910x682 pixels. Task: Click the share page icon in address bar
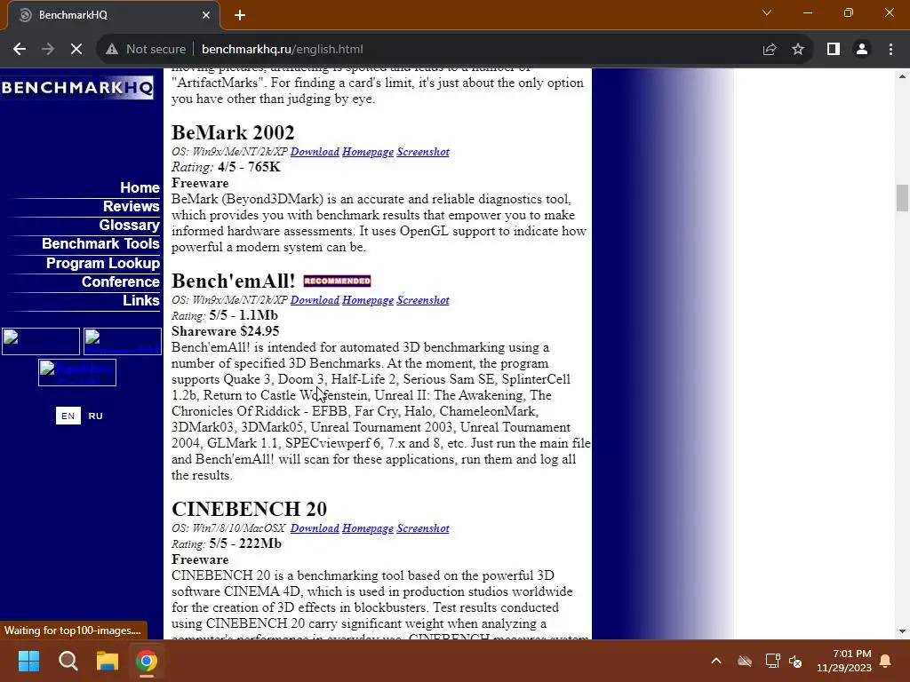tap(770, 50)
